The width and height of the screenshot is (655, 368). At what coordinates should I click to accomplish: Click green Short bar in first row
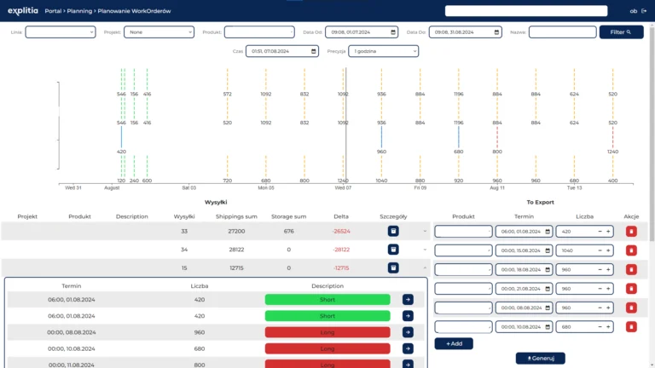[327, 300]
